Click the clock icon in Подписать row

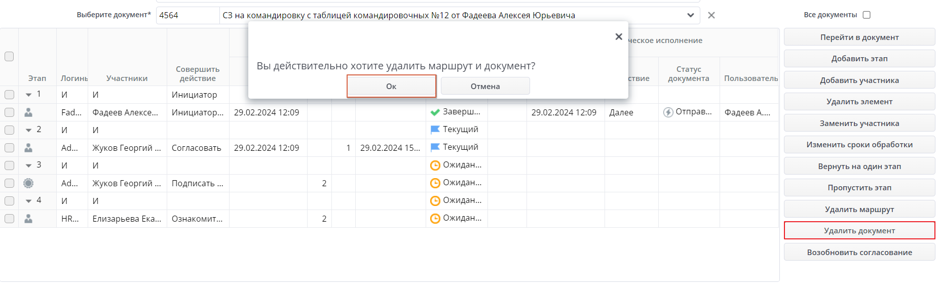(x=435, y=183)
